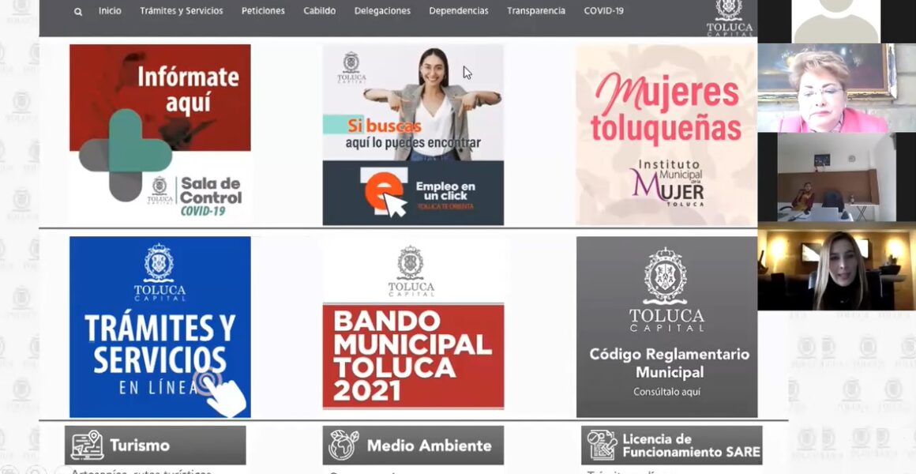Open the Trámites y Servicios menu
This screenshot has height=474, width=916.
point(181,11)
